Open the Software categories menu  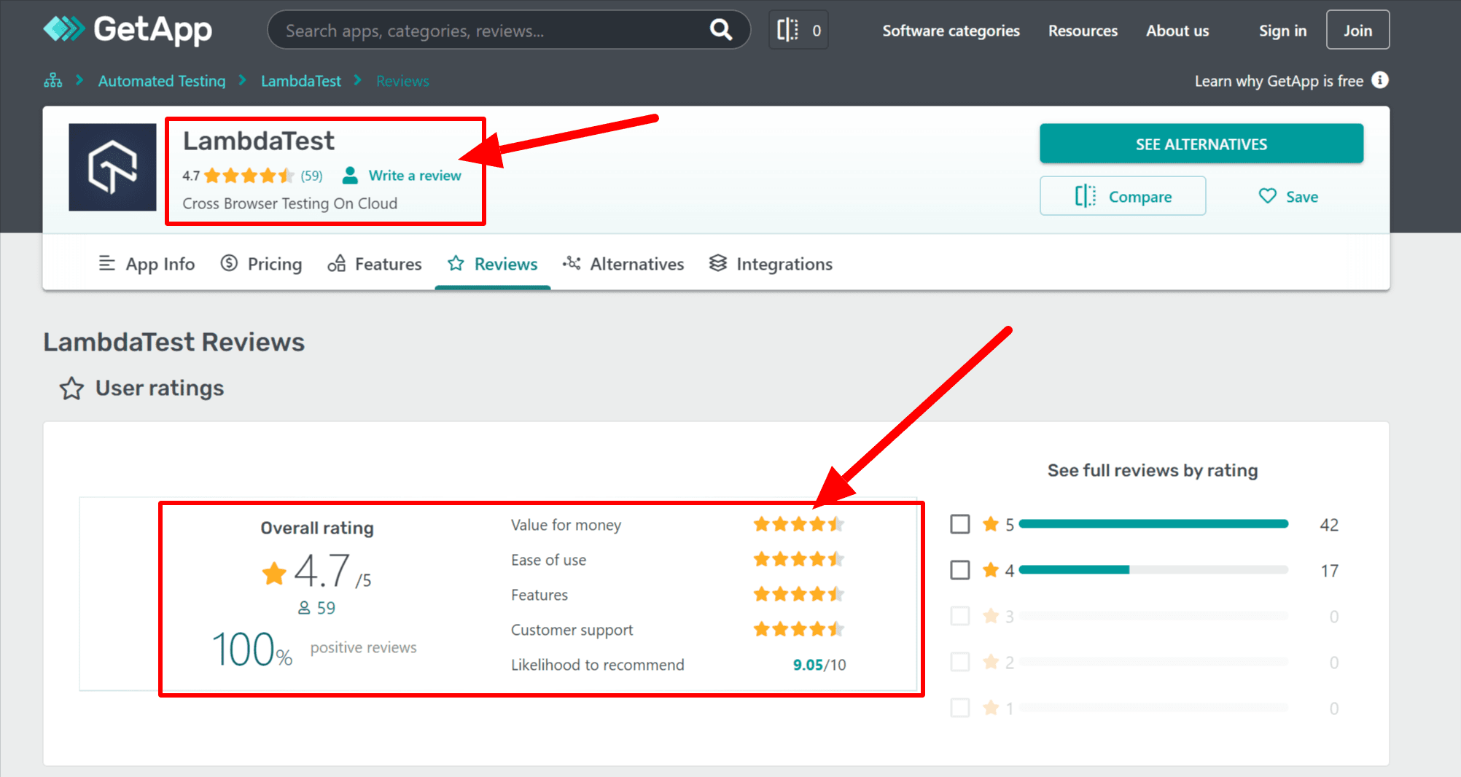pos(951,31)
